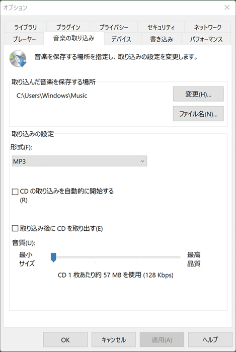
Task: Click the キャンセル button
Action: point(114,339)
